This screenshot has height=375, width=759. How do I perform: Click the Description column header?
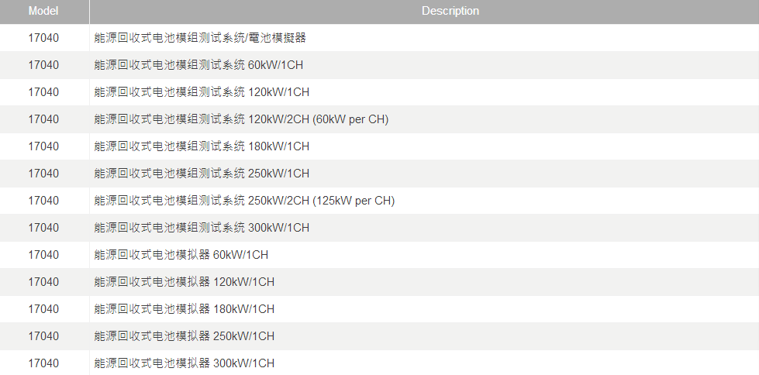[x=450, y=11]
